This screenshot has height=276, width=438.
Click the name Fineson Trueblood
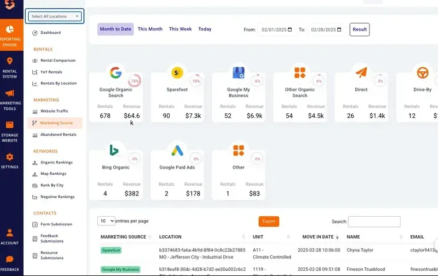(365, 269)
